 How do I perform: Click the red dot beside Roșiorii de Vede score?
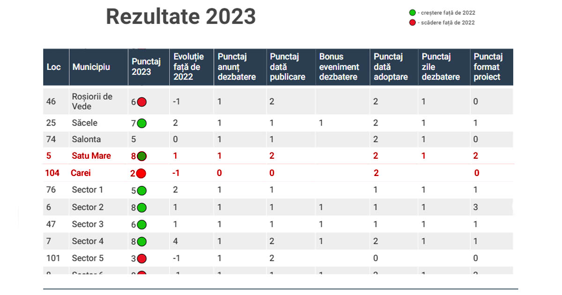(141, 102)
